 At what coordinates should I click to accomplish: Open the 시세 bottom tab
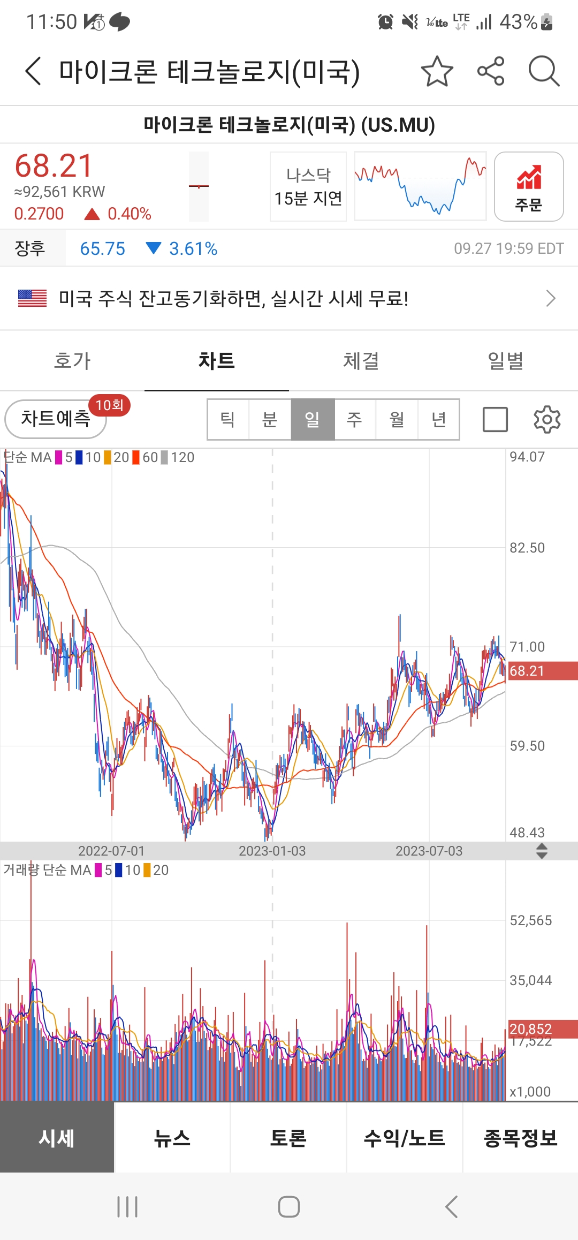(x=57, y=1138)
